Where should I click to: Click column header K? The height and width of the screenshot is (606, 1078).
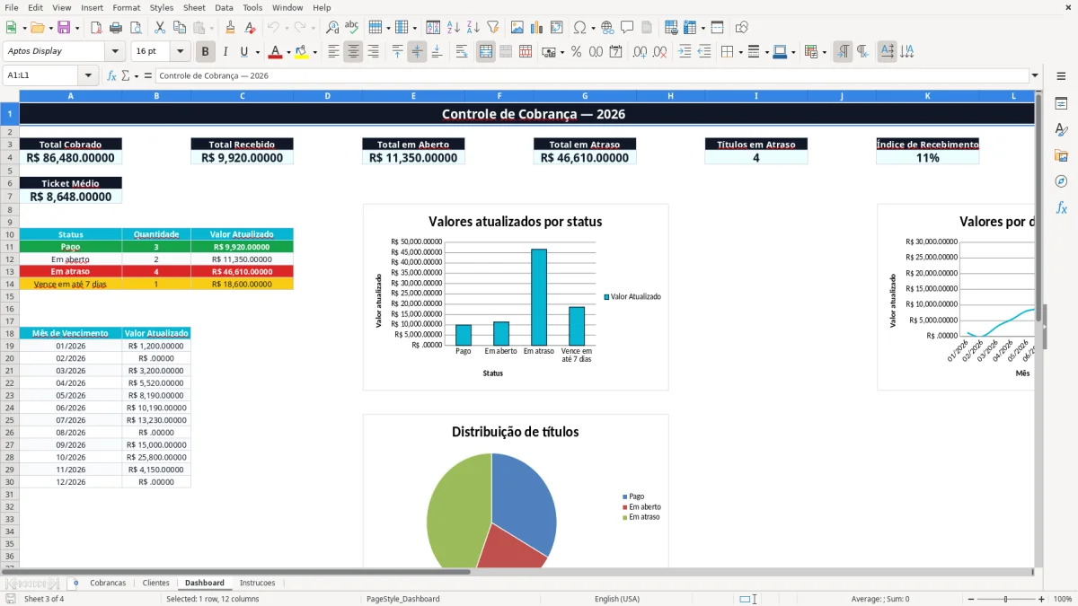tap(928, 96)
